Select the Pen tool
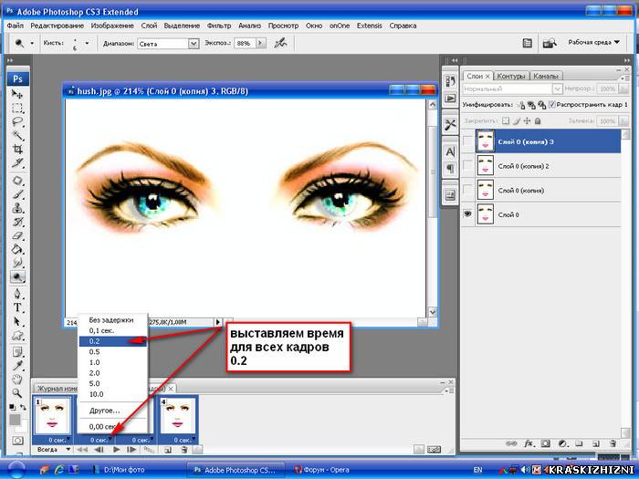 [17, 294]
